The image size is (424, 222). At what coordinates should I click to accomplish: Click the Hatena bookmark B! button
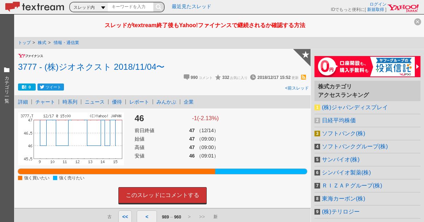click(27, 87)
